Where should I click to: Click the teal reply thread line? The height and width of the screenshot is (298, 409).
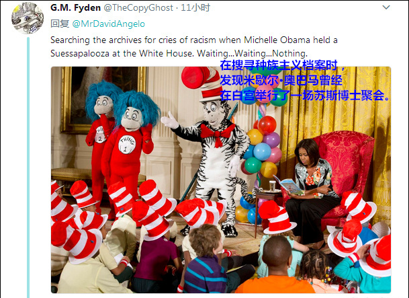coord(28,167)
